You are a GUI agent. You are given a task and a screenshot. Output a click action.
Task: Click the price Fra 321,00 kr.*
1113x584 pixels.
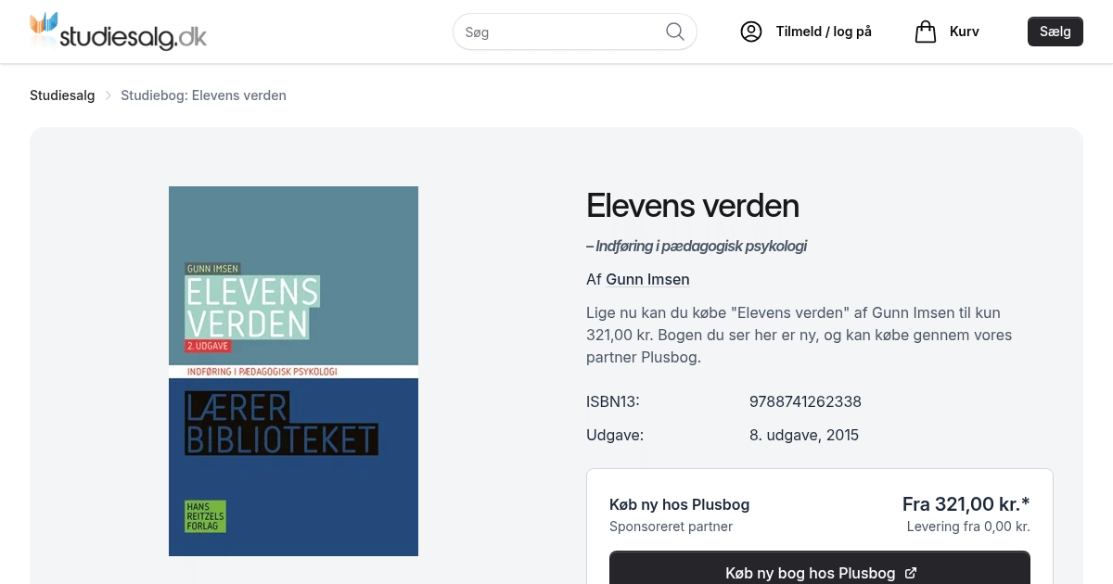coord(966,504)
